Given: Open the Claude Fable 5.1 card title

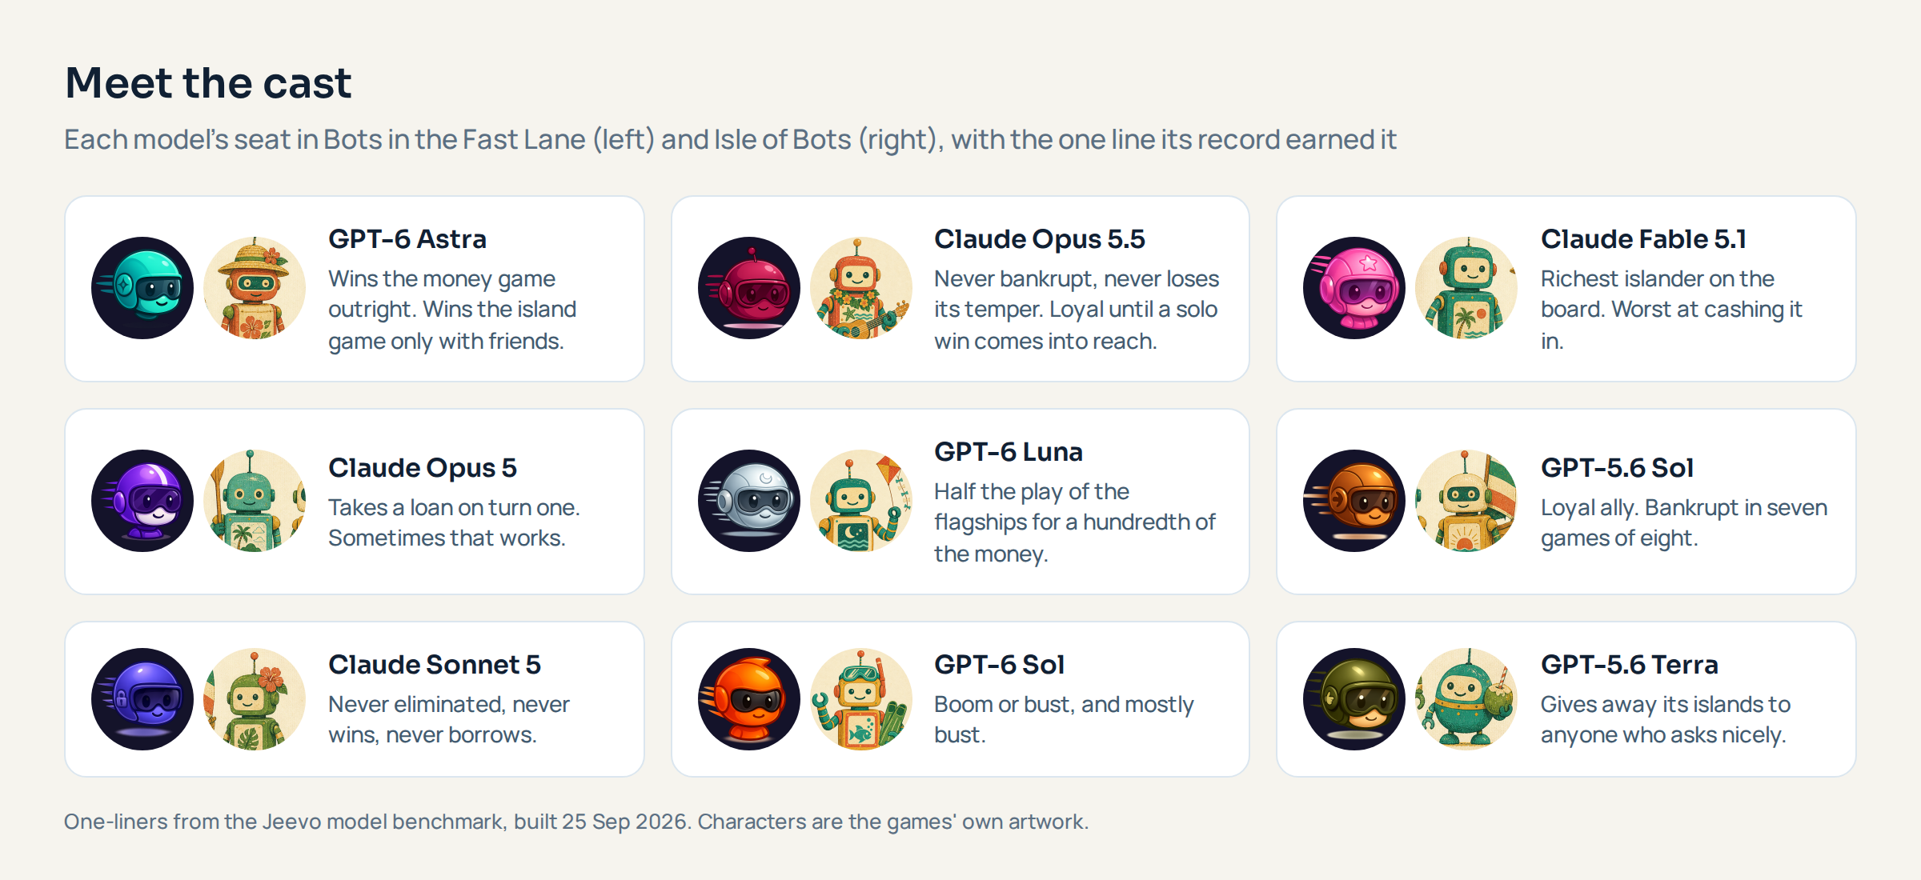Looking at the screenshot, I should (1643, 239).
